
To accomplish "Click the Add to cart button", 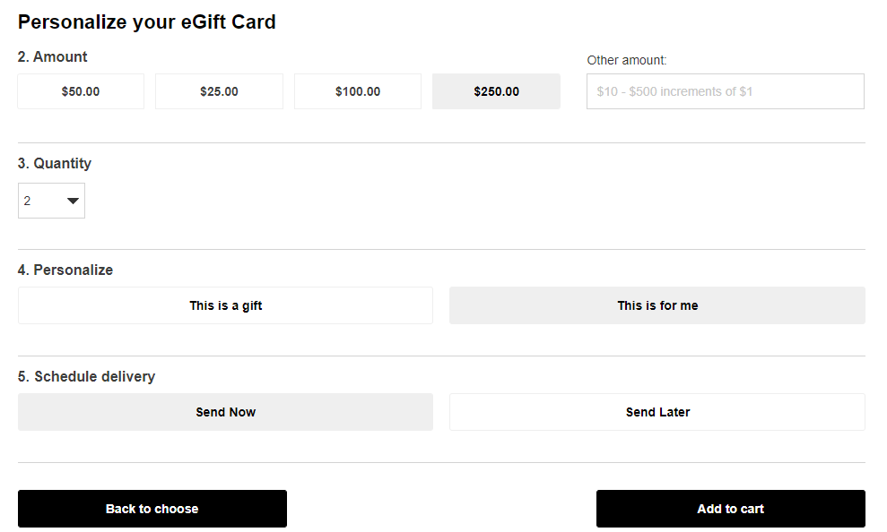I will (x=730, y=509).
